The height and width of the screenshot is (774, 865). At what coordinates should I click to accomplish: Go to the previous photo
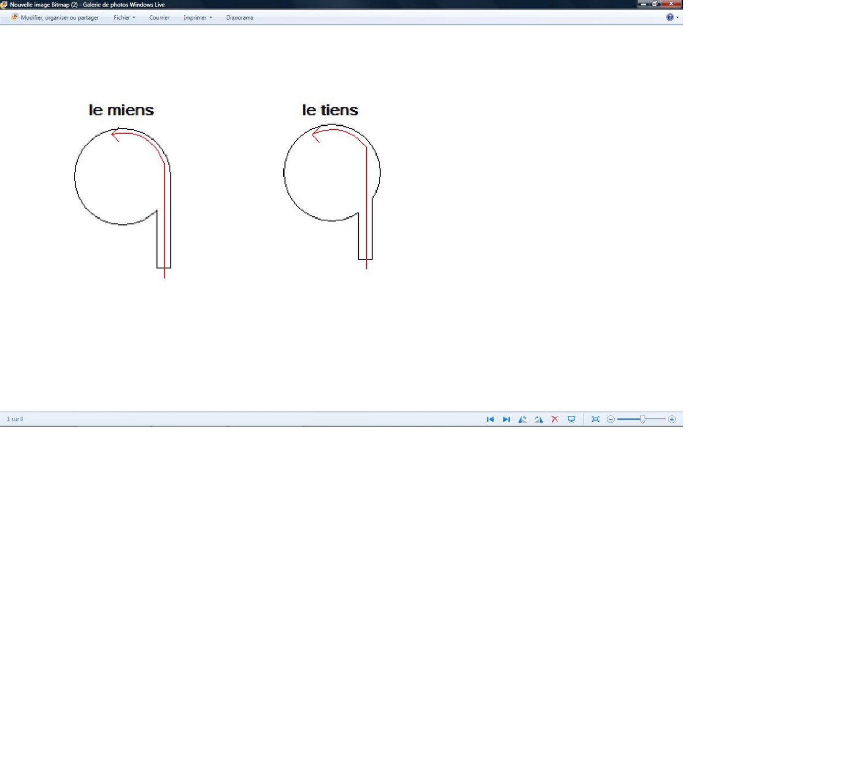pos(490,419)
